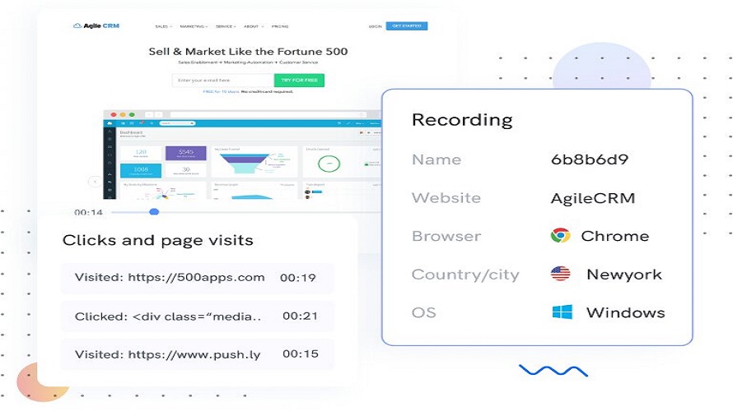733x411 pixels.
Task: Click the Agile CRM logo
Action: (x=96, y=25)
